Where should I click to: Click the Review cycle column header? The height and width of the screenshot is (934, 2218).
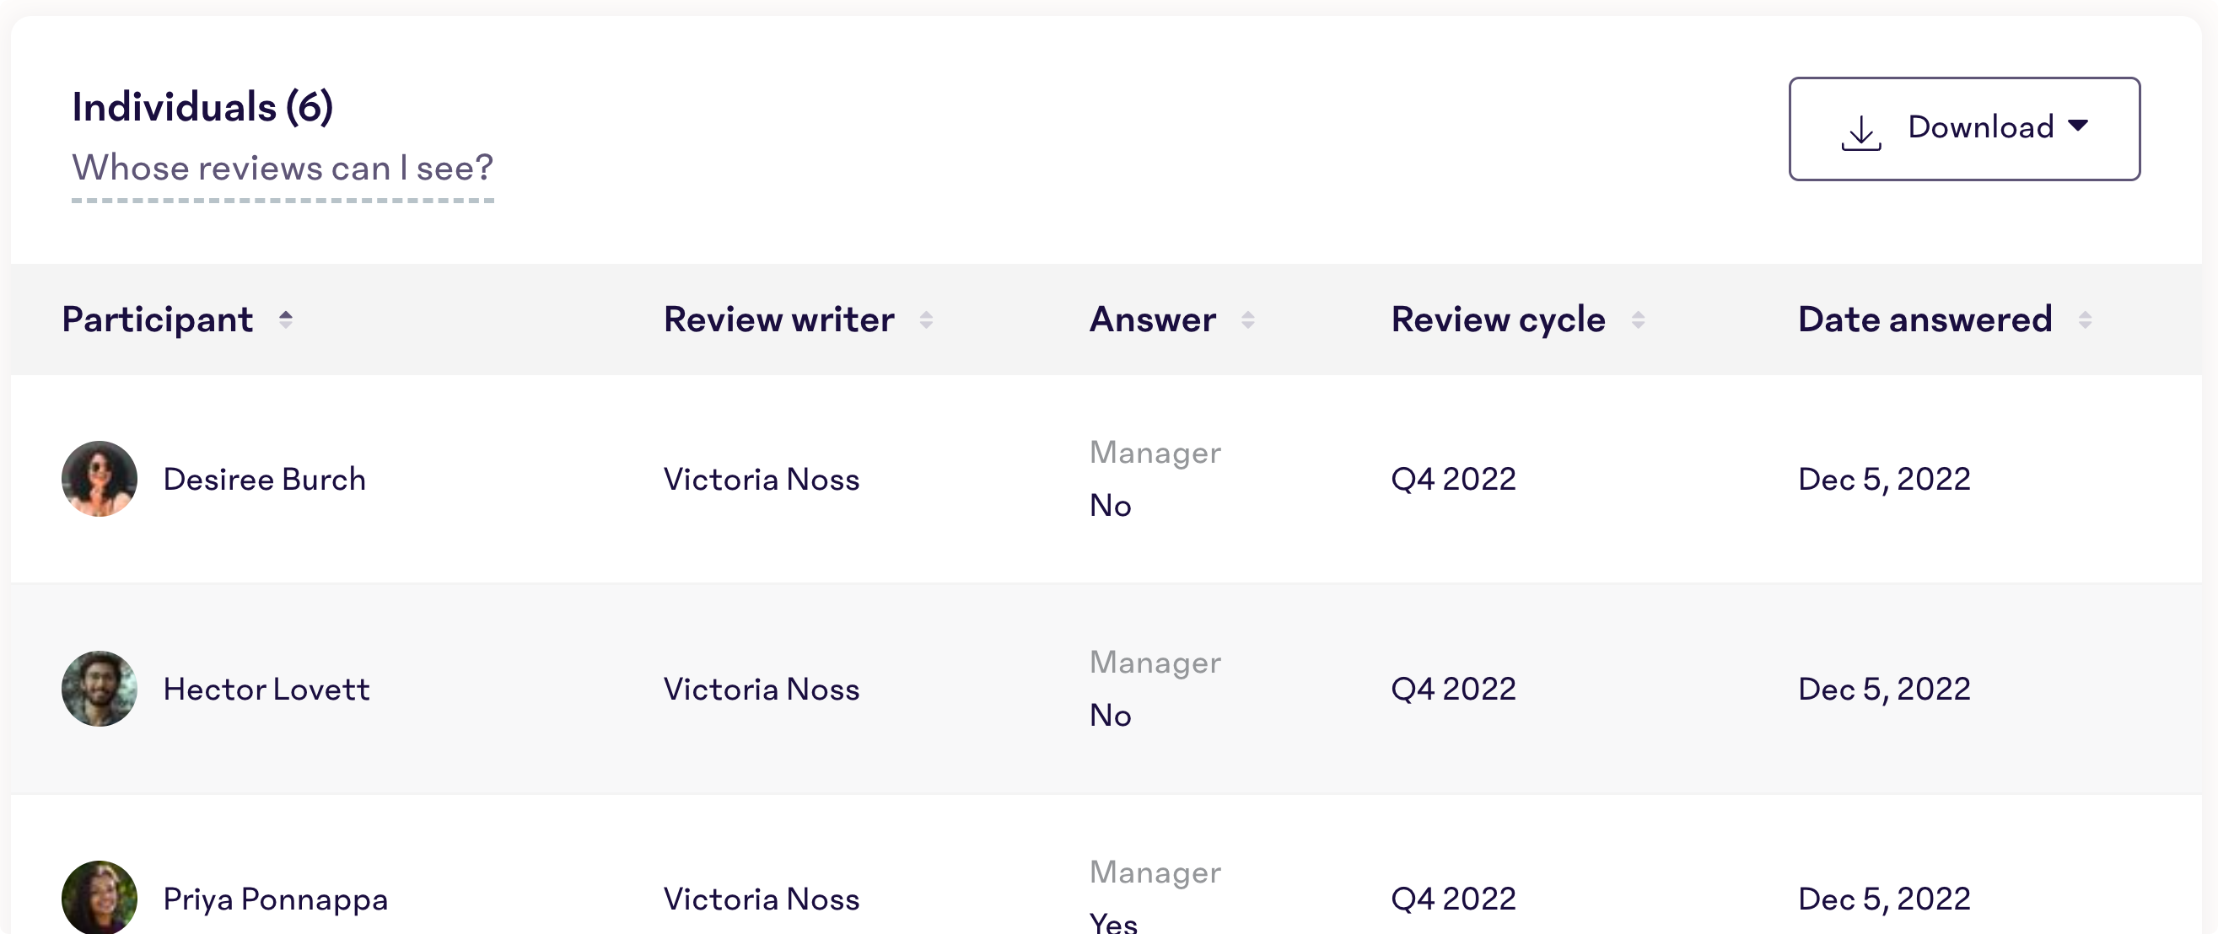pyautogui.click(x=1498, y=320)
